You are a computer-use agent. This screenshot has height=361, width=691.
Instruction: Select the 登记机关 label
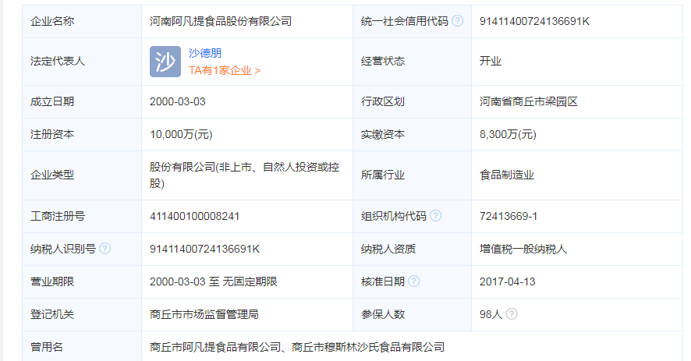point(52,314)
